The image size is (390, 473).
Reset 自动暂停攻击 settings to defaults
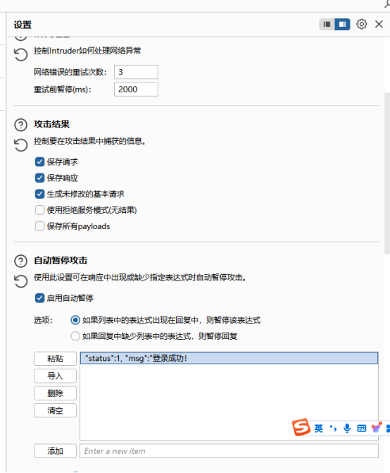point(21,281)
